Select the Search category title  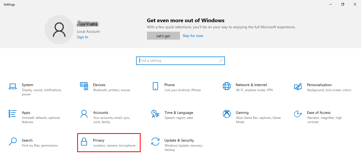tap(27, 140)
